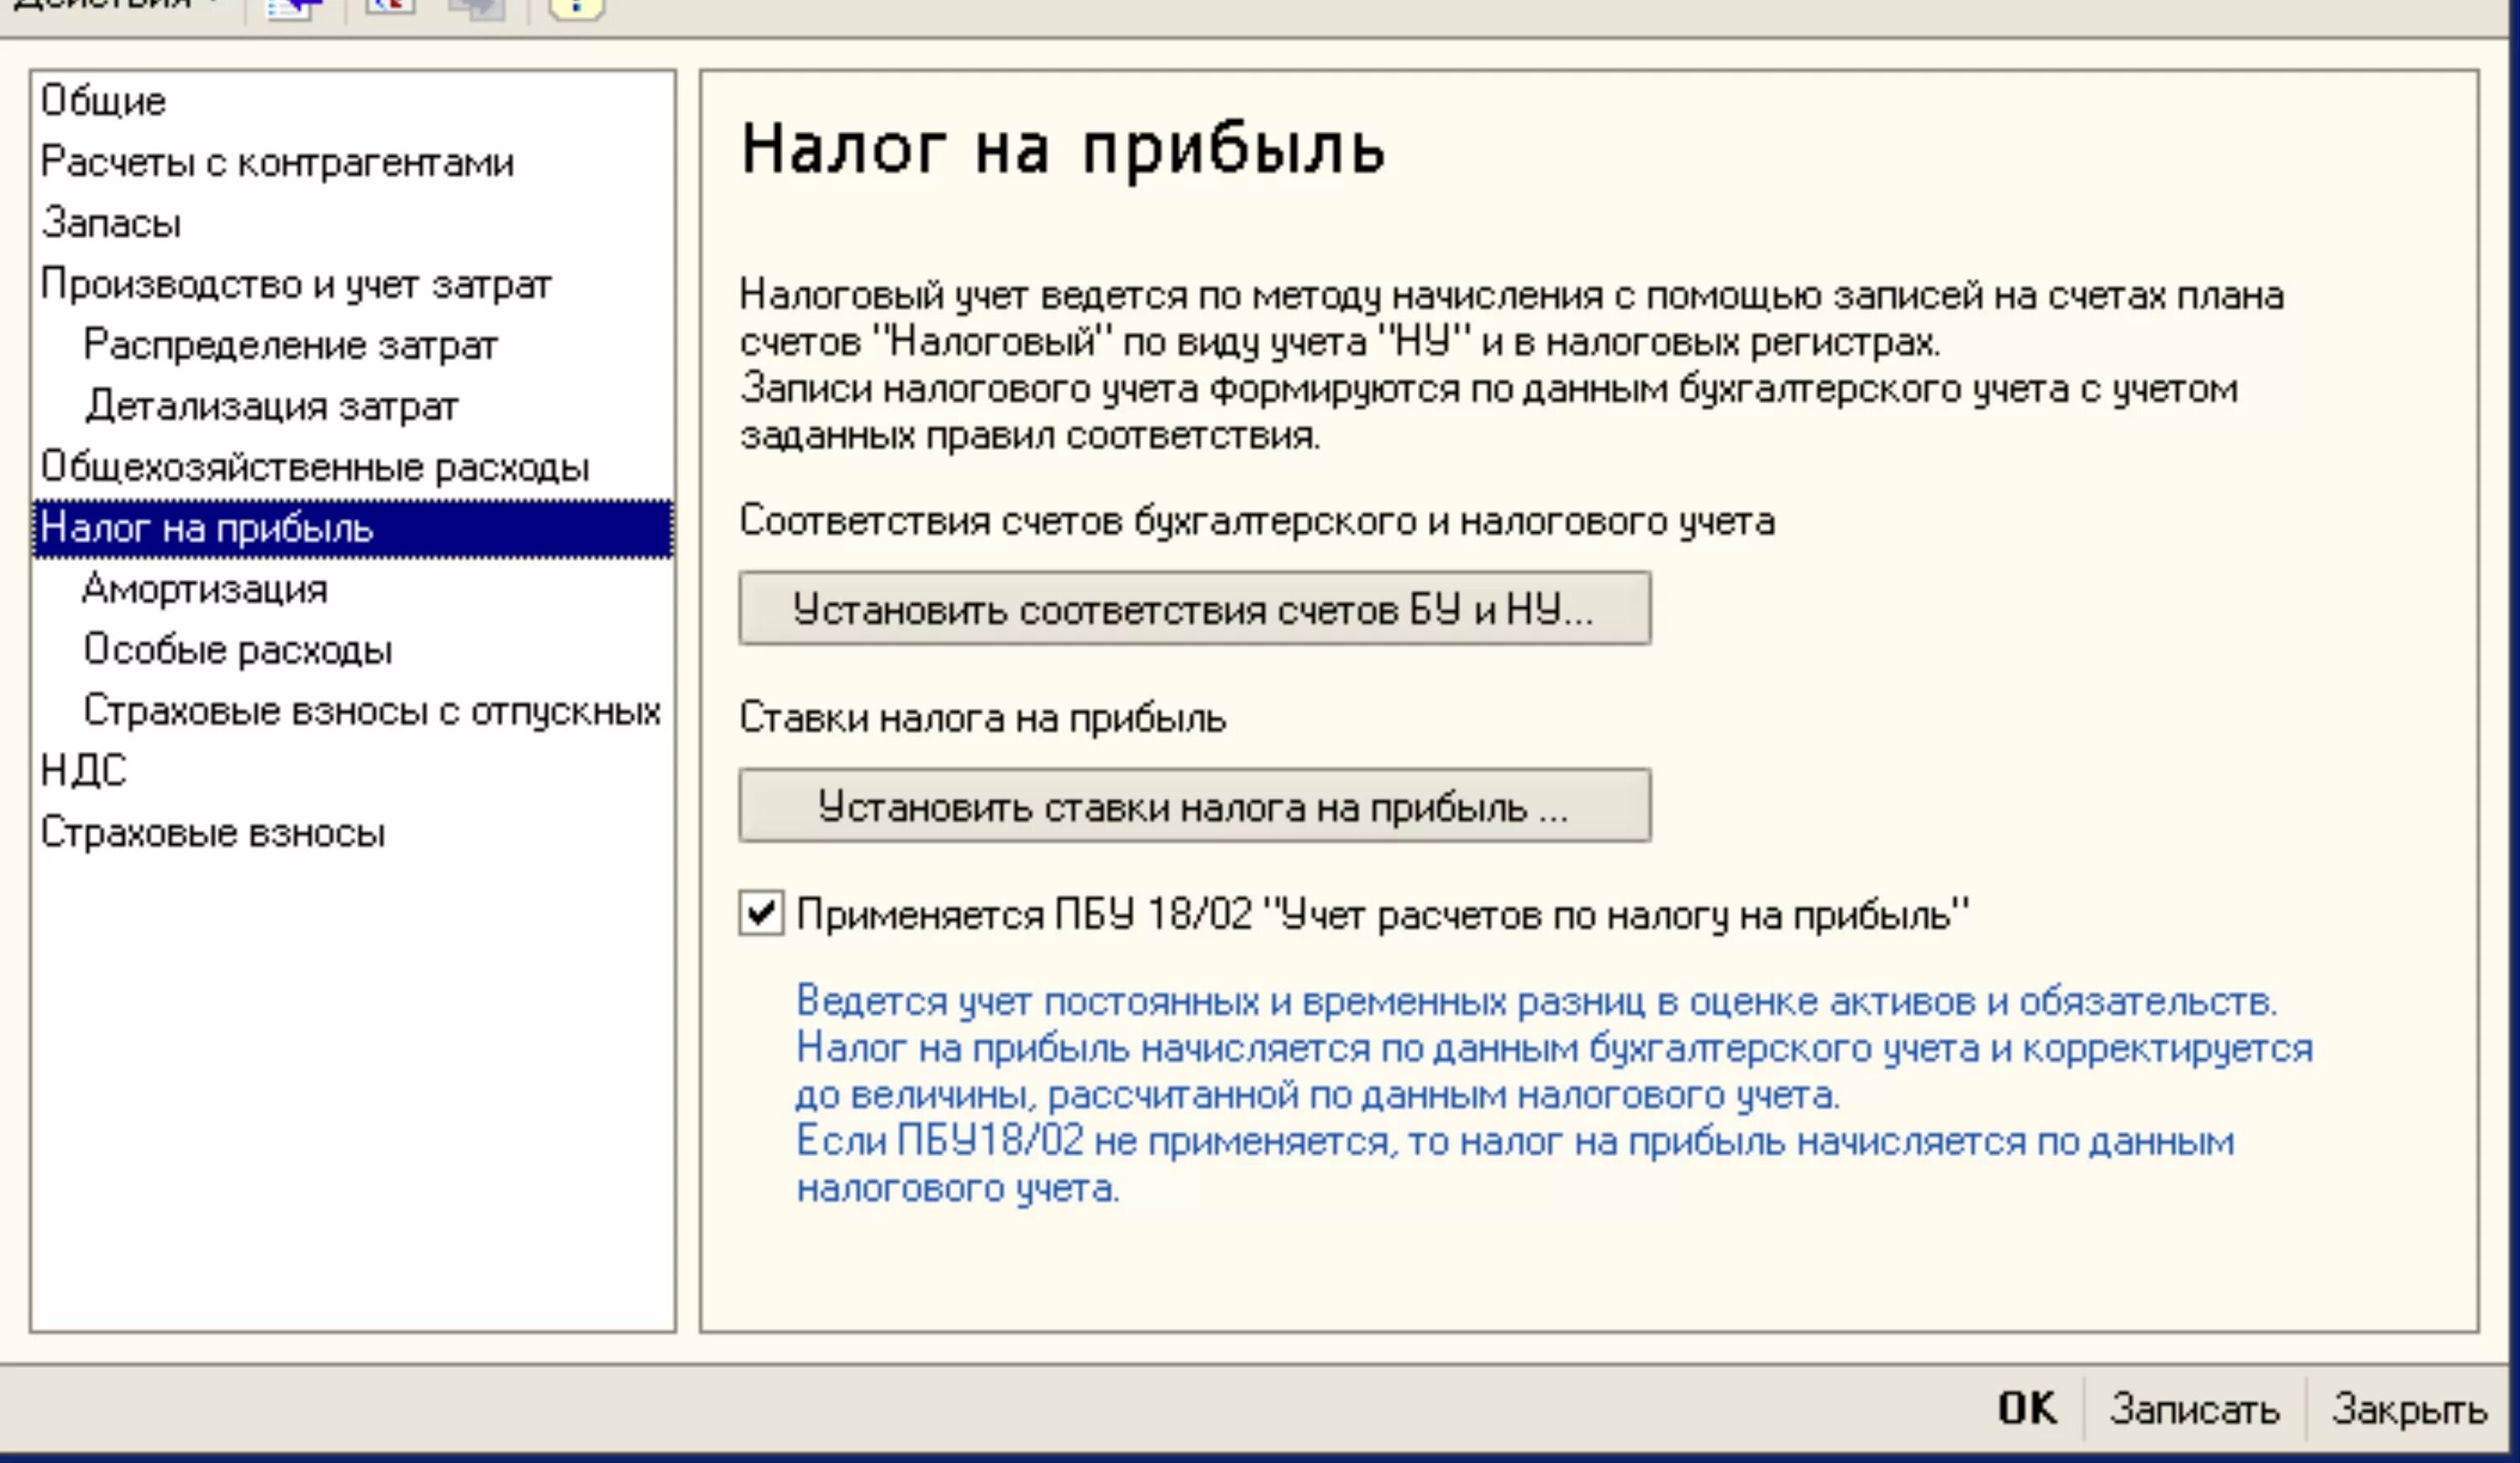The height and width of the screenshot is (1463, 2520).
Task: Go to Производство и учет затрат
Action: point(296,285)
